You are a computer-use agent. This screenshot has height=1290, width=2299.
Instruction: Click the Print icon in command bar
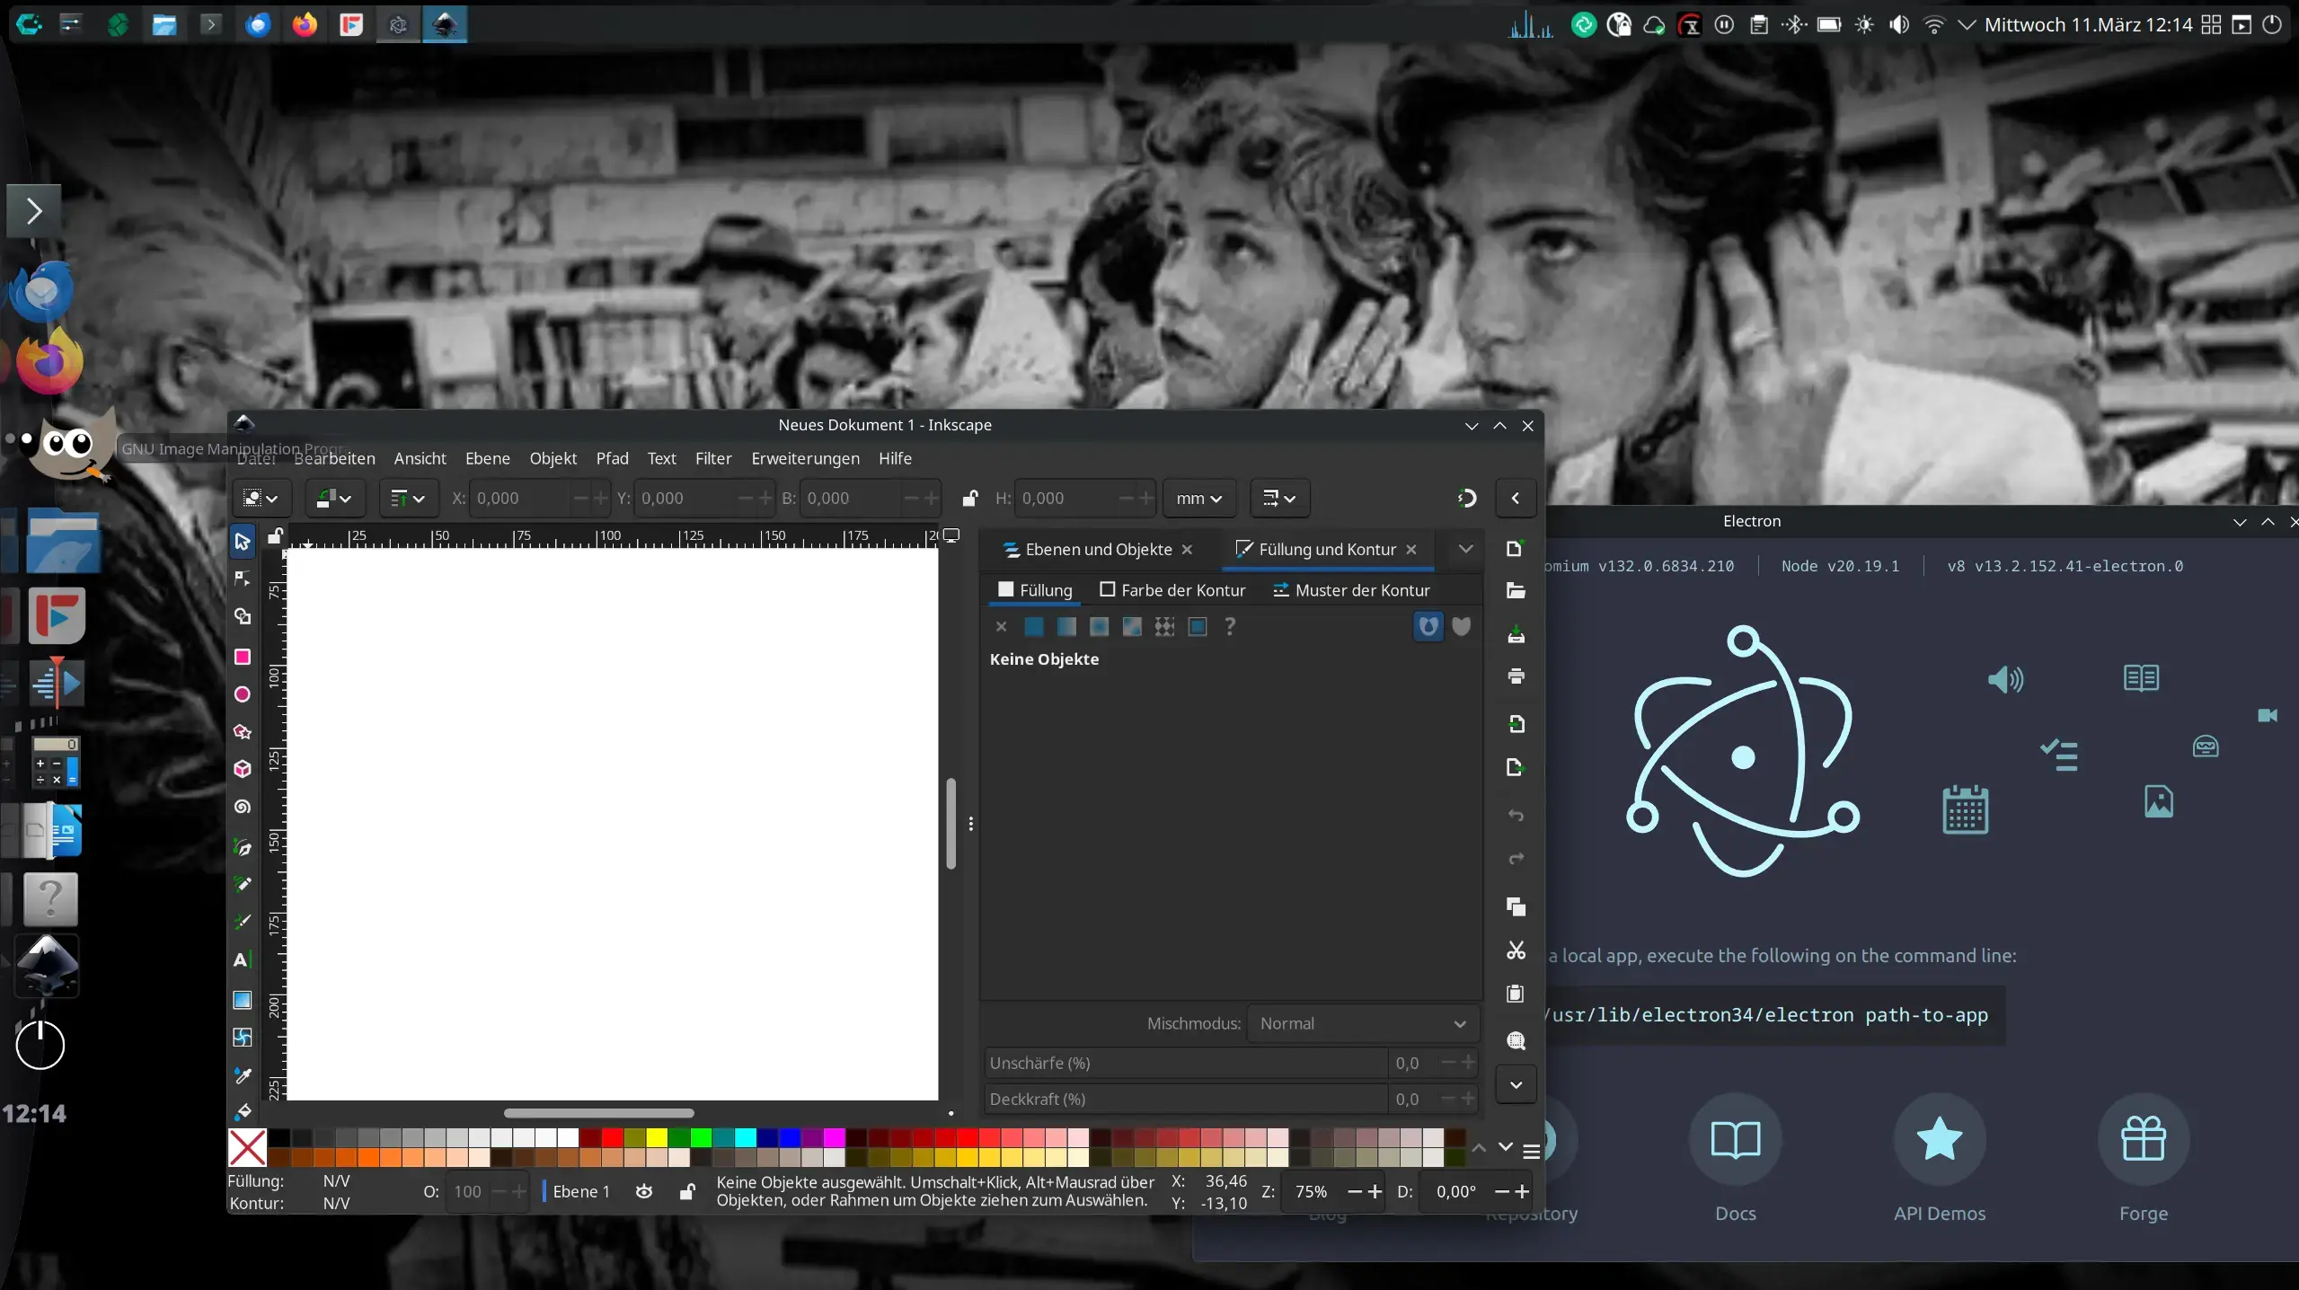1516,676
